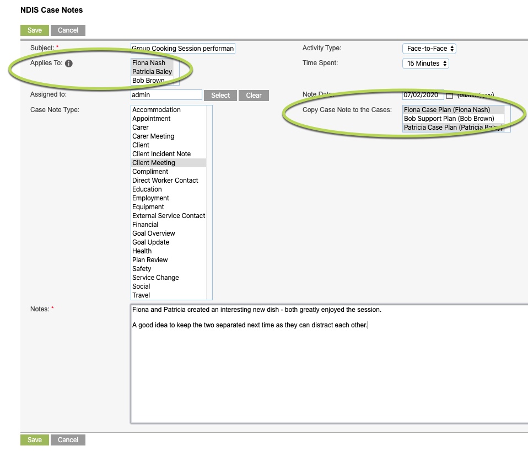Clear the Assigned to field

click(x=254, y=95)
